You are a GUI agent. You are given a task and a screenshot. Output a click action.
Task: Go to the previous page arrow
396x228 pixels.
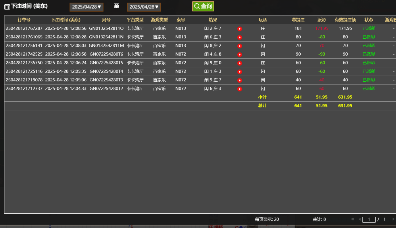tap(359, 219)
